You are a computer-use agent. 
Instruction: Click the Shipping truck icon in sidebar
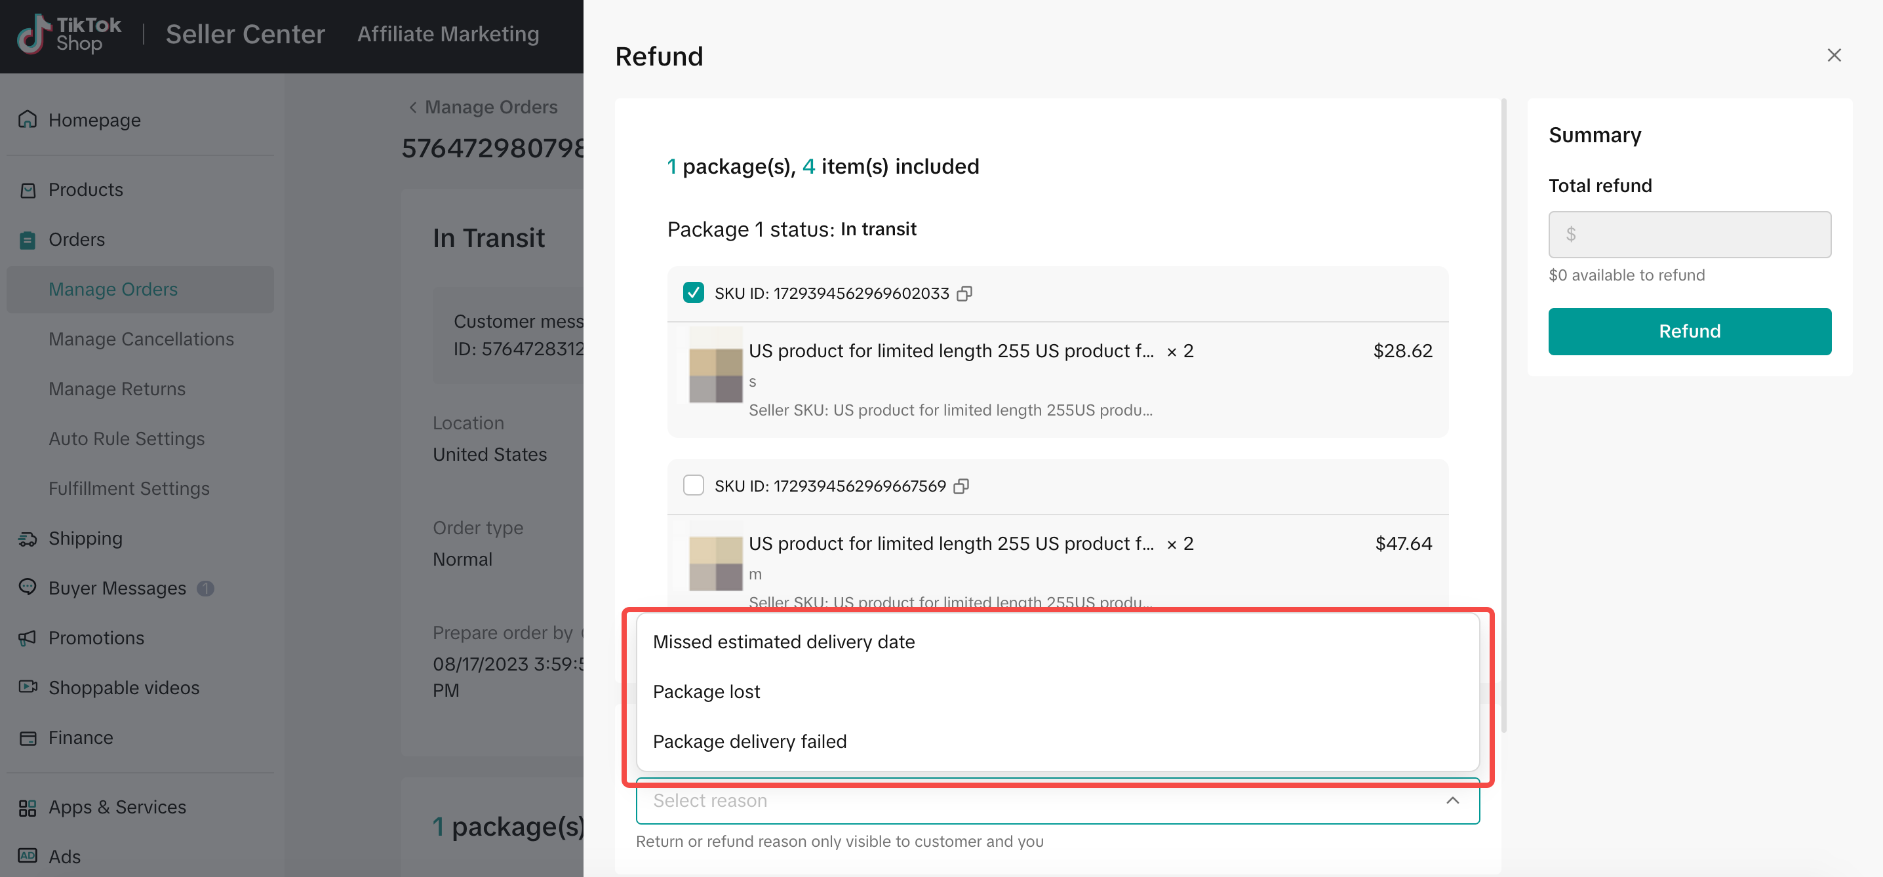tap(28, 539)
